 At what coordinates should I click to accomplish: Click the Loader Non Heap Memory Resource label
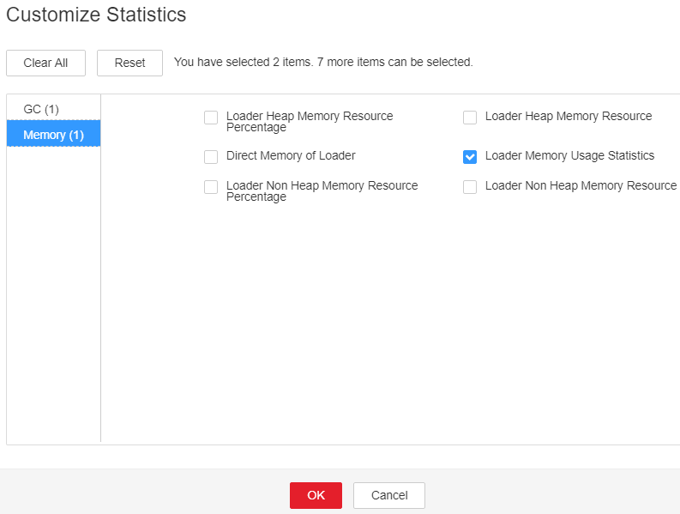point(581,185)
